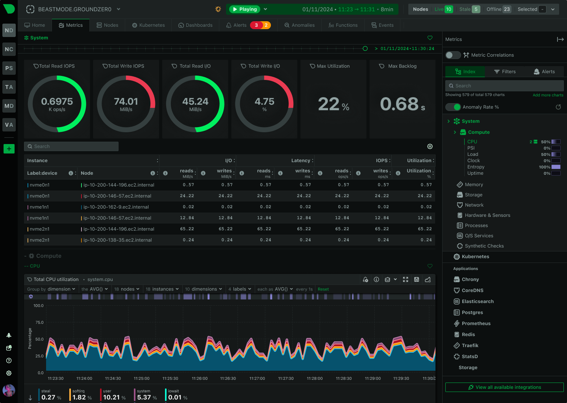Screen dimensions: 567x403
Task: Favorite the System section using the heart icon
Action: pyautogui.click(x=430, y=38)
